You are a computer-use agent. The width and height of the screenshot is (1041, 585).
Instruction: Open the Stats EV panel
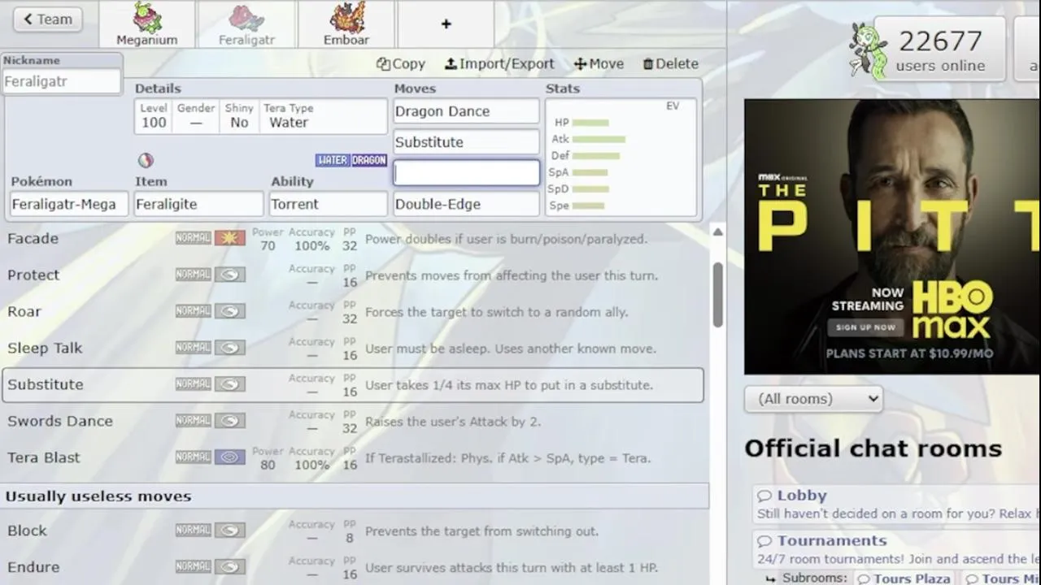point(621,158)
